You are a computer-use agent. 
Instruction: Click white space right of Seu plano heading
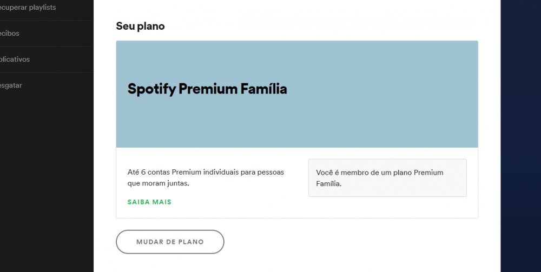[325, 26]
